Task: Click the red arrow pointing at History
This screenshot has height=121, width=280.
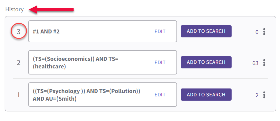Action: pos(51,9)
